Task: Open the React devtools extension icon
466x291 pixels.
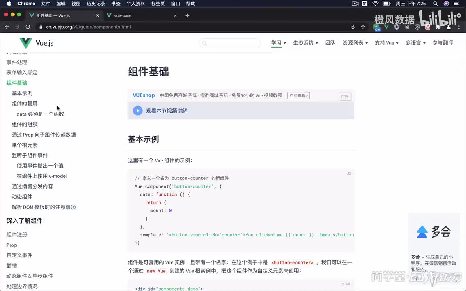Action: coord(407,27)
